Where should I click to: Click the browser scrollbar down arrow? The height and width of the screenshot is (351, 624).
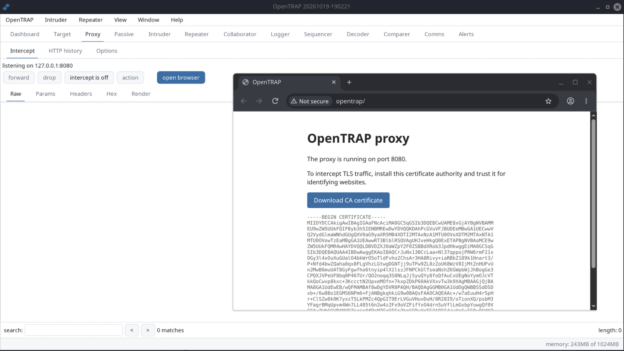click(593, 306)
